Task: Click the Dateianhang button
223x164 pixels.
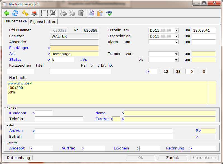Action: pos(18,158)
